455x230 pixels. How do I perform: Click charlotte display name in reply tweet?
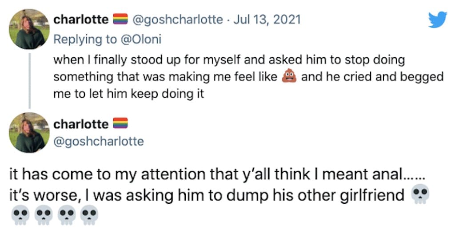81,20
